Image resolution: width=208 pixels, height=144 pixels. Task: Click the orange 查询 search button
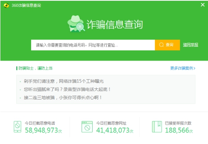point(167,45)
